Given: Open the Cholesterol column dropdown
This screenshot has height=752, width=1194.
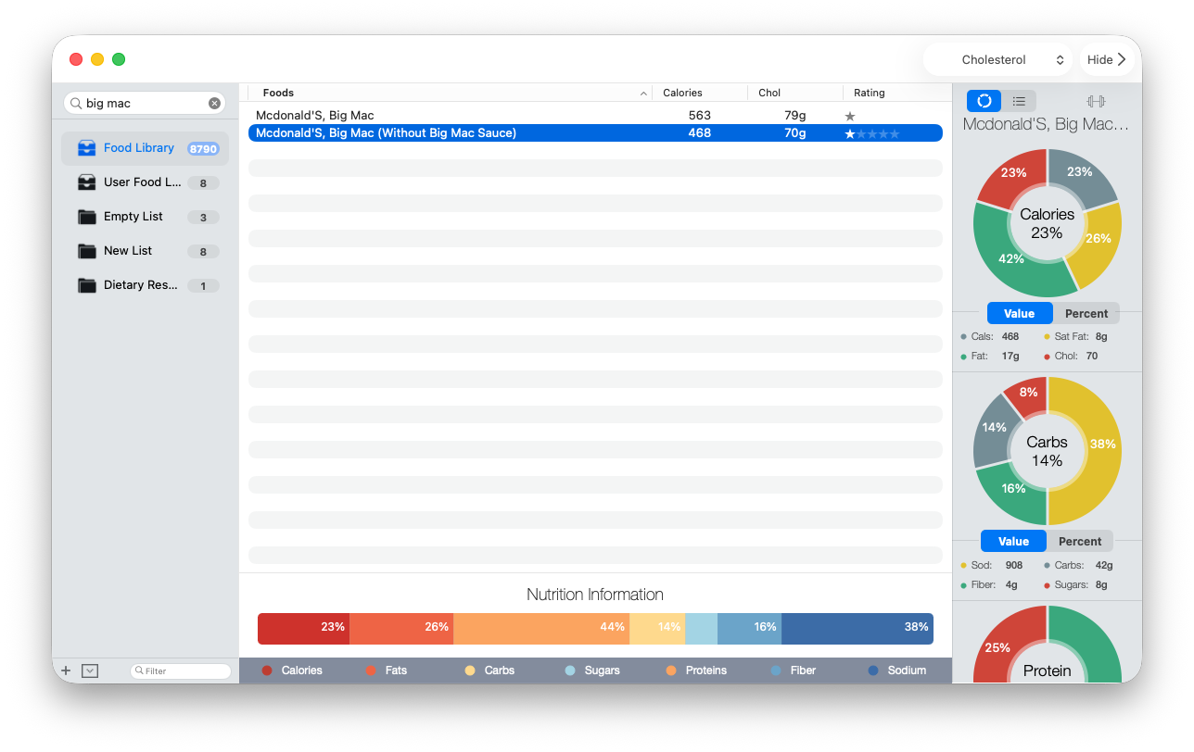Looking at the screenshot, I should (x=997, y=59).
